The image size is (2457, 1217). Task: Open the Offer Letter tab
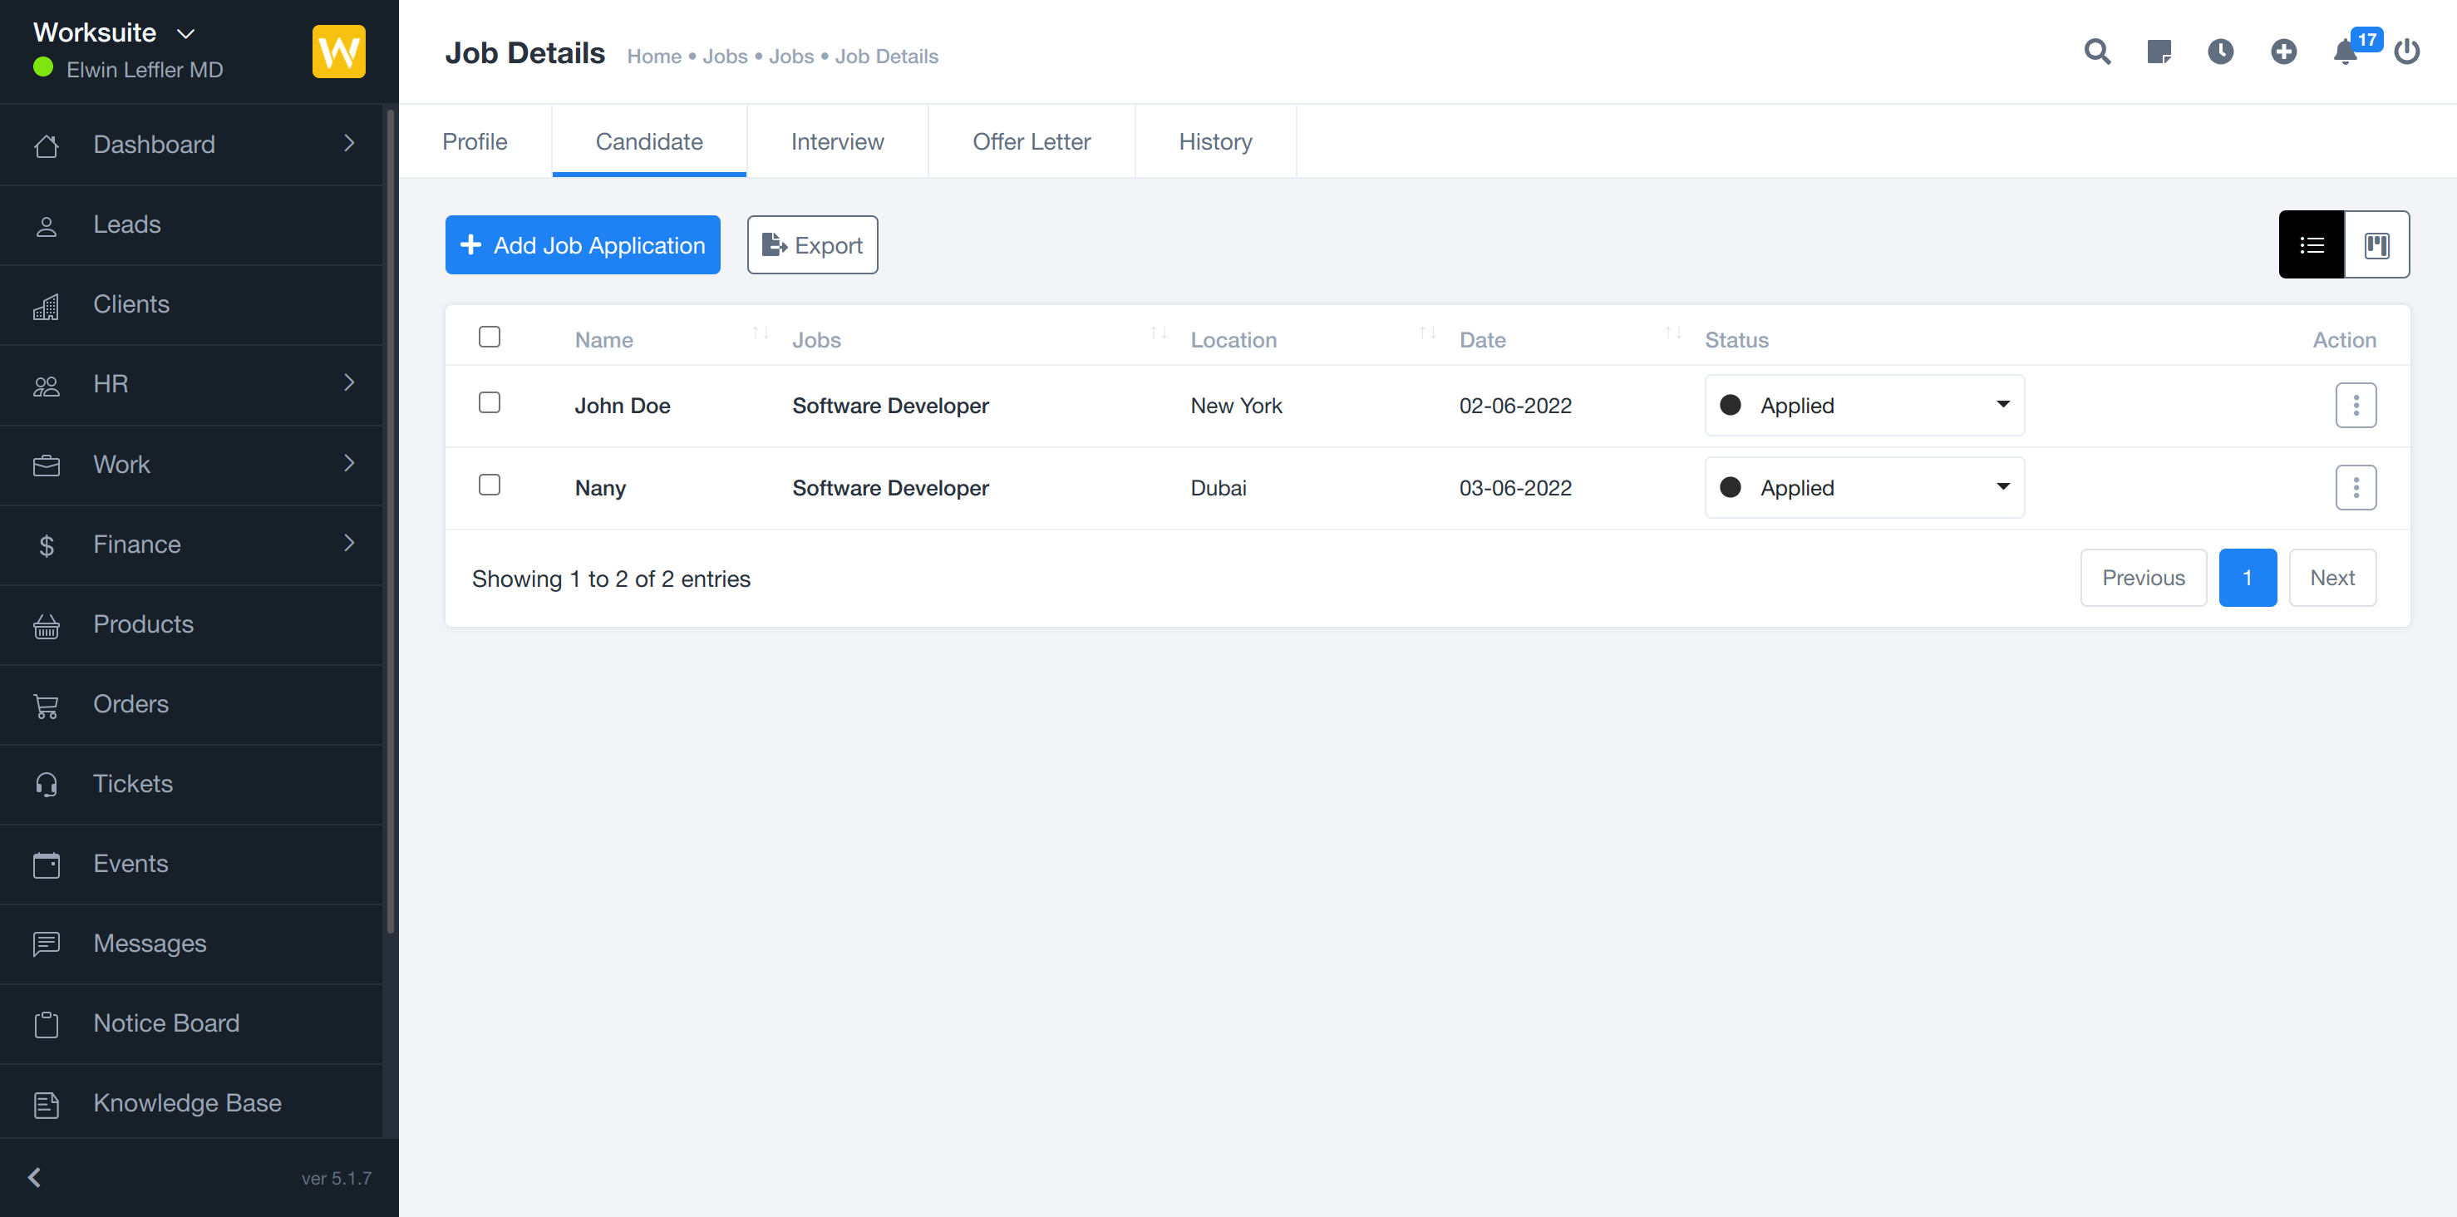[x=1031, y=141]
